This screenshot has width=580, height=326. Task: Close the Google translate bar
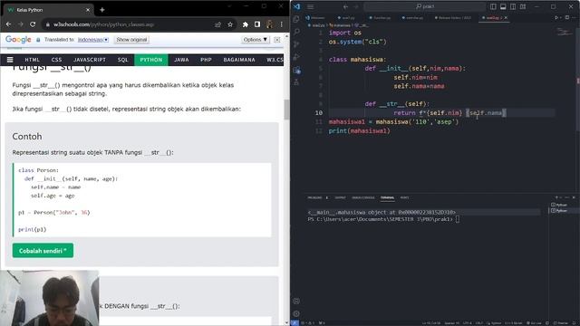[x=277, y=40]
